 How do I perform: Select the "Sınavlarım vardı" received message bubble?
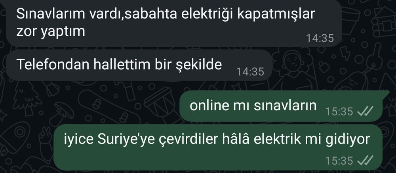tap(174, 23)
